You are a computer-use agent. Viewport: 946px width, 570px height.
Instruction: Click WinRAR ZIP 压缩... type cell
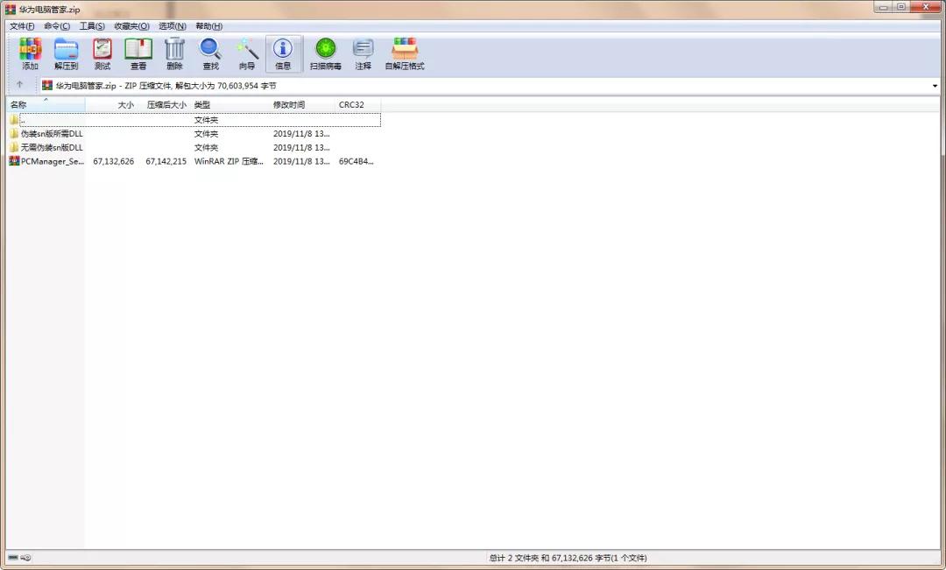[229, 161]
